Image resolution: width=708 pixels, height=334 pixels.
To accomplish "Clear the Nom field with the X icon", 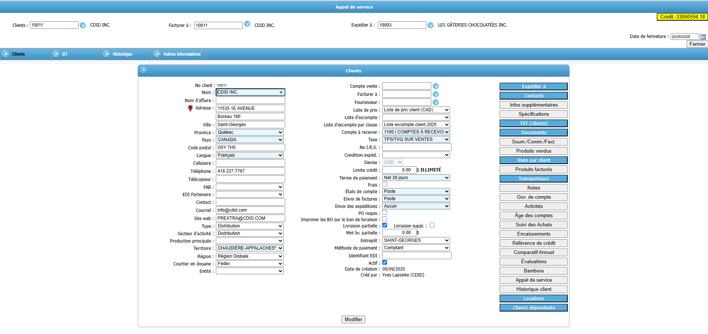I will pos(281,92).
